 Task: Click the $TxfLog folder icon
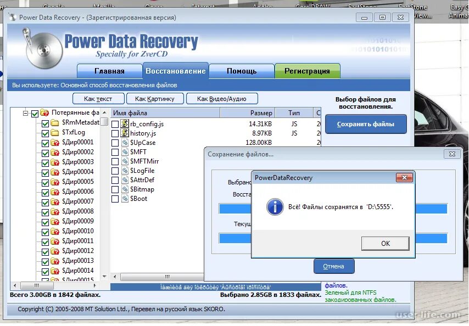[x=55, y=132]
